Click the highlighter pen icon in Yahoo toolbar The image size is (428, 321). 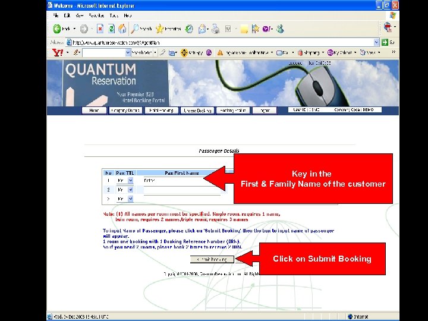[163, 52]
